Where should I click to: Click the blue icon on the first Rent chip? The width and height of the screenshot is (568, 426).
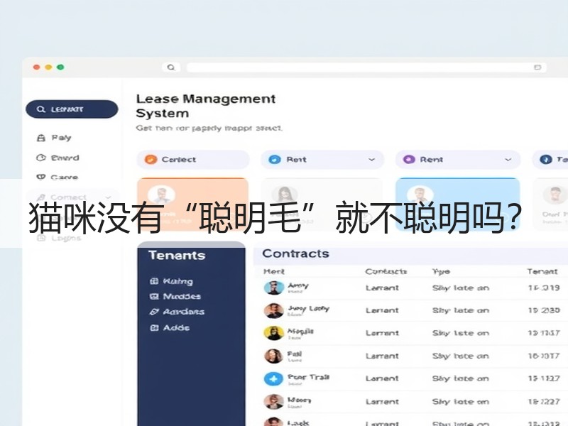tap(275, 159)
